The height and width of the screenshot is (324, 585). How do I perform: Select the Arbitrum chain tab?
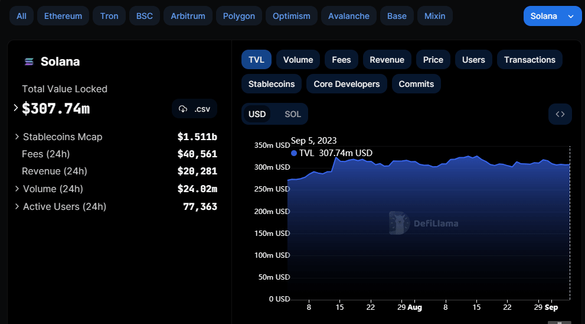(x=188, y=16)
